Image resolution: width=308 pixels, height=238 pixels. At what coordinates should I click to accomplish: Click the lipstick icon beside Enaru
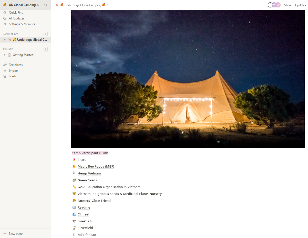pos(74,160)
